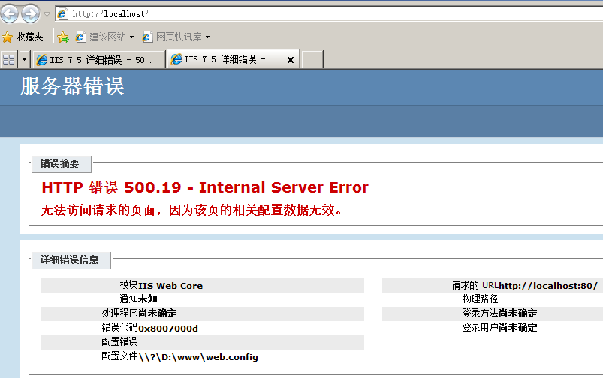This screenshot has width=603, height=378.
Task: Click the IE icon on the first tab
Action: point(41,59)
